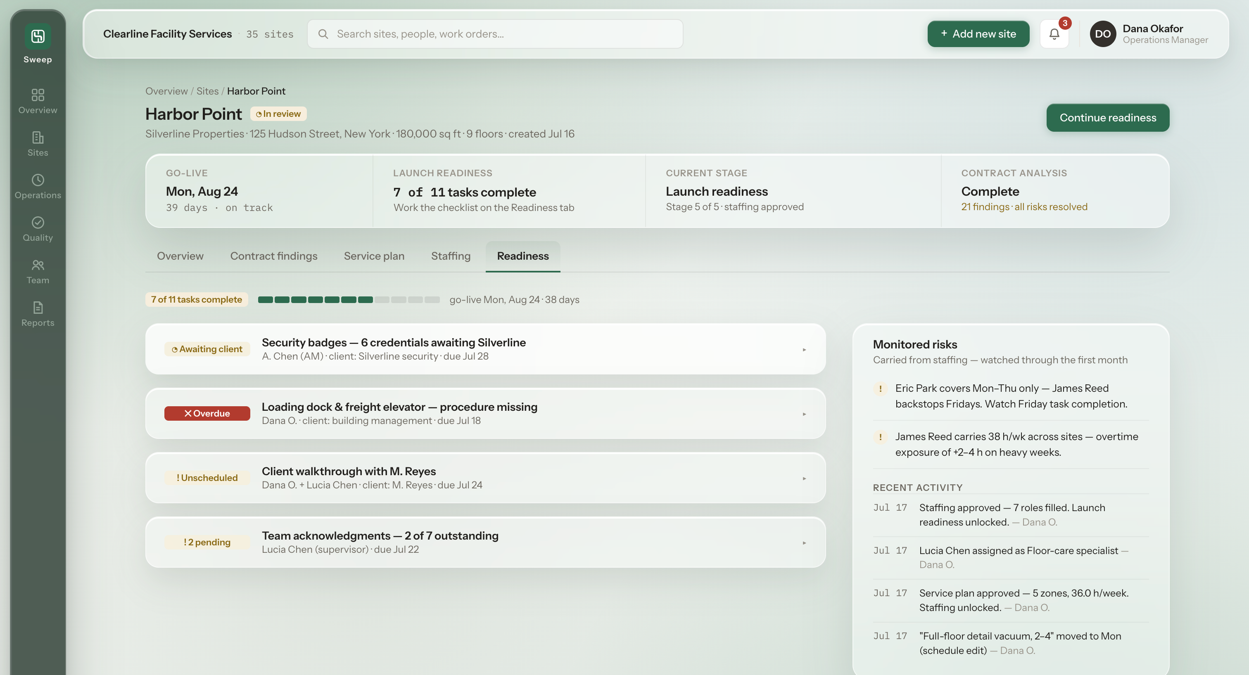
Task: Click Loading dock procedure missing title
Action: (x=399, y=407)
